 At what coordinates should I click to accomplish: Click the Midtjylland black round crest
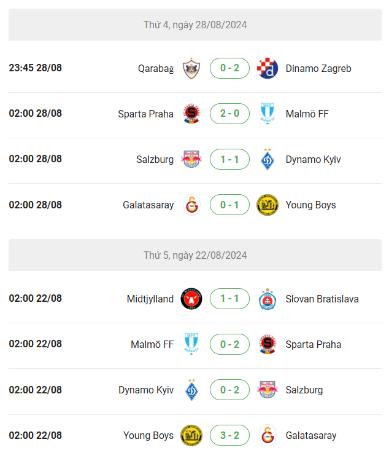191,299
